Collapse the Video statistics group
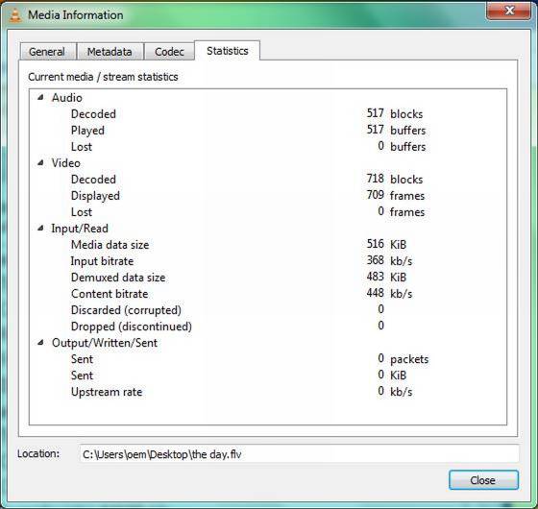Image resolution: width=538 pixels, height=509 pixels. pyautogui.click(x=40, y=162)
